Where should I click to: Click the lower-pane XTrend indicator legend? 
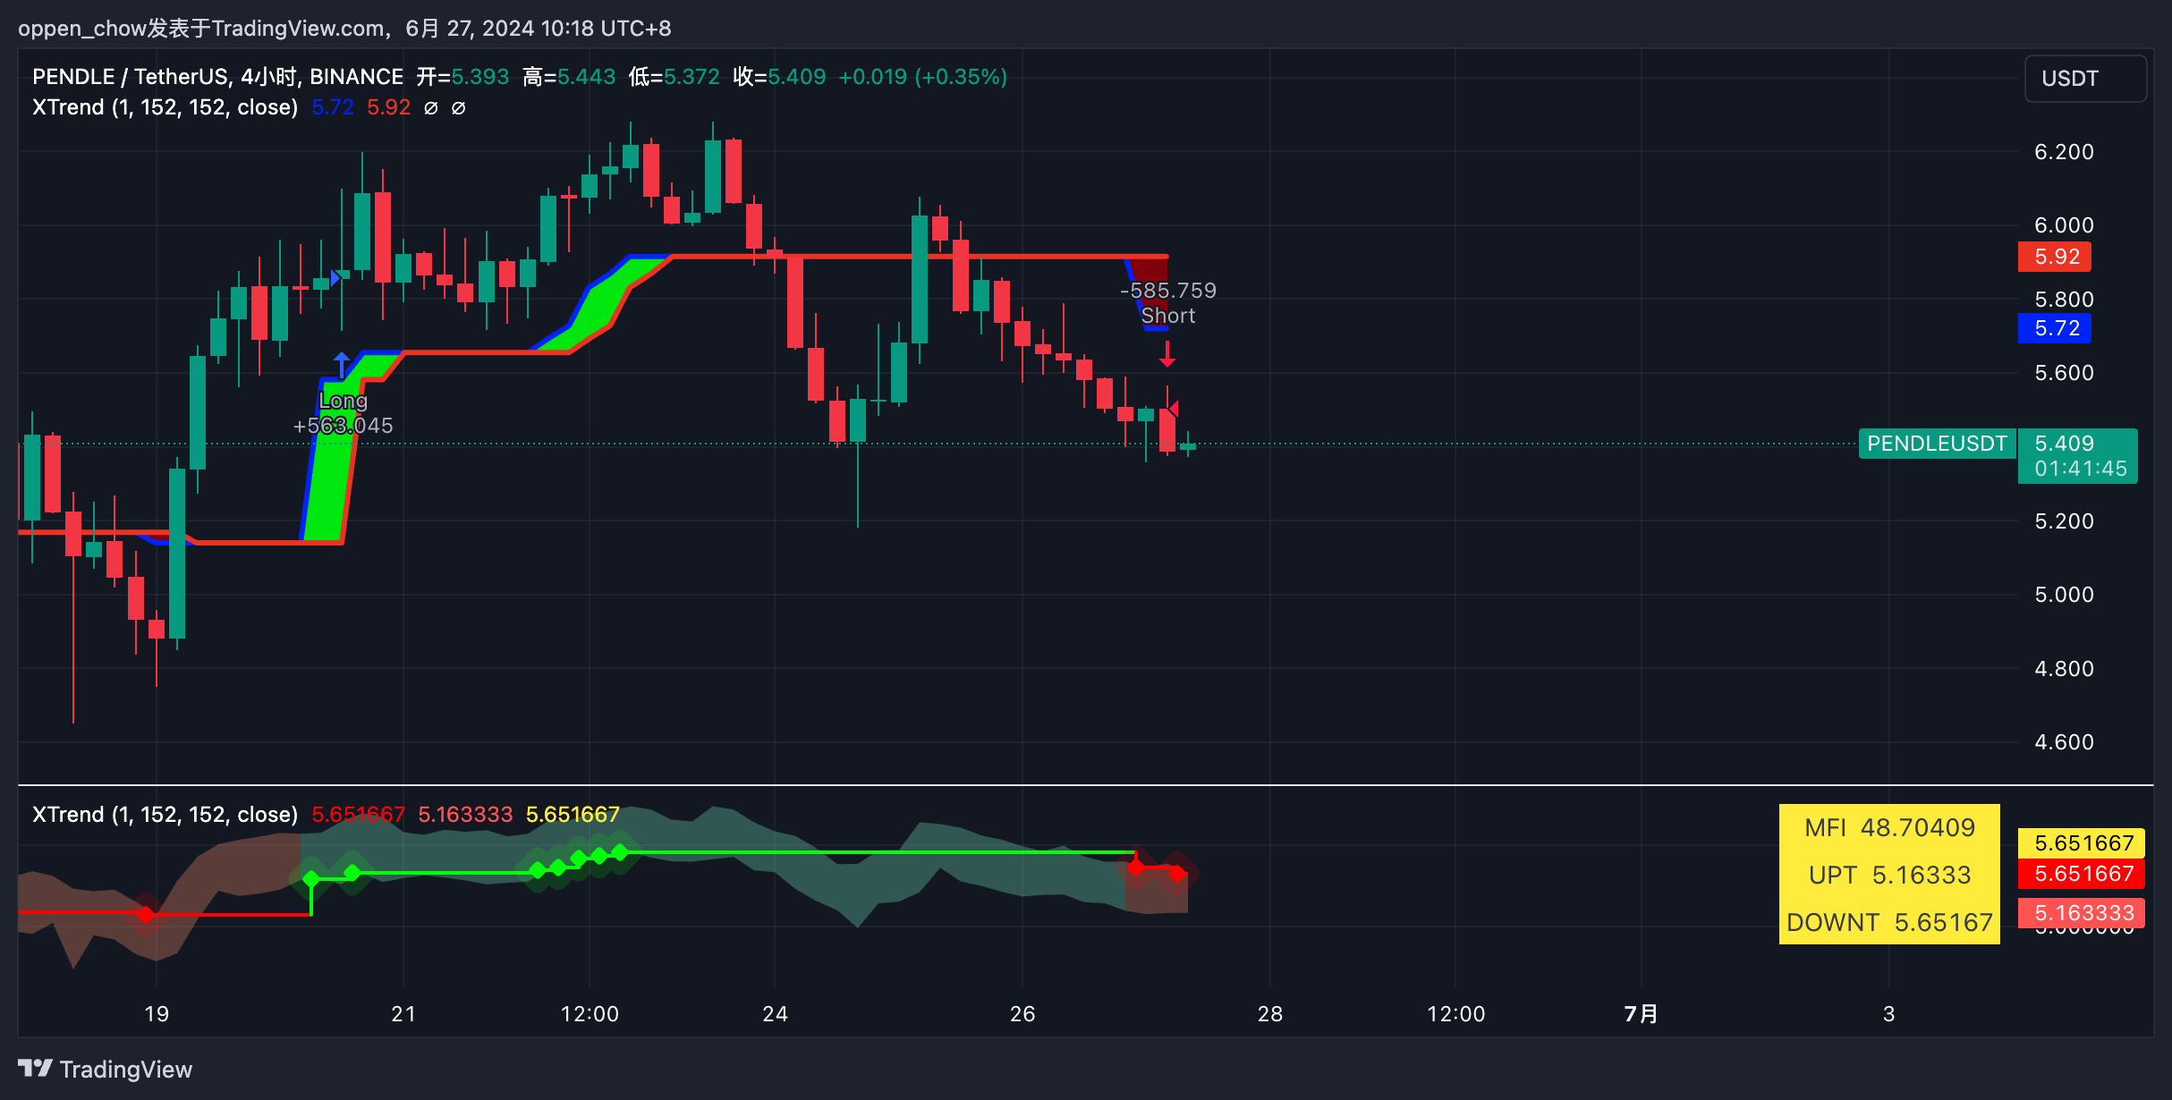tap(165, 815)
